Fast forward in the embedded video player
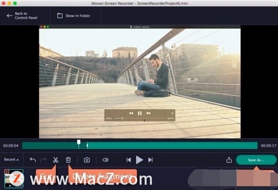The height and width of the screenshot is (190, 278). tap(149, 113)
